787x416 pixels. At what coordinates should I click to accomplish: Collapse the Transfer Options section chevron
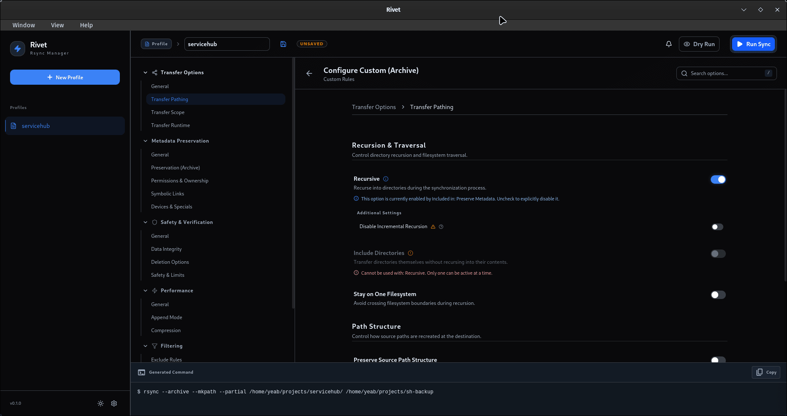(145, 73)
